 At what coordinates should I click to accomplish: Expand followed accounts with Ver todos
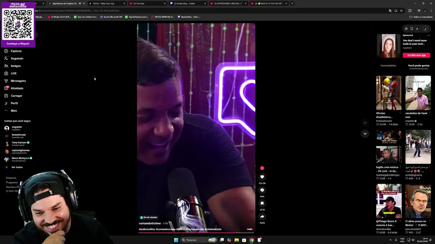coord(14,167)
